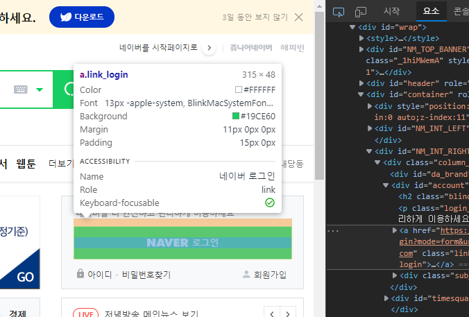
Task: Click the green search magnifier button
Action: click(69, 89)
